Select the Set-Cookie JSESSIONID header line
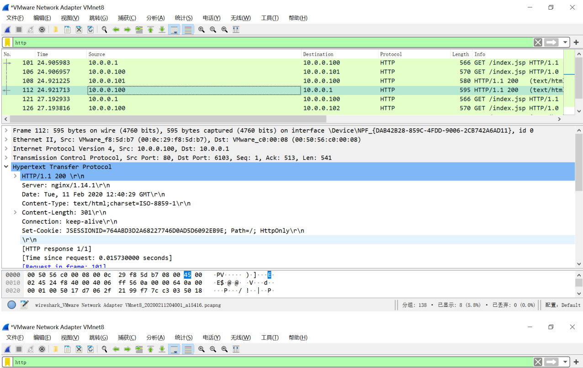The image size is (583, 368). pyautogui.click(x=163, y=231)
